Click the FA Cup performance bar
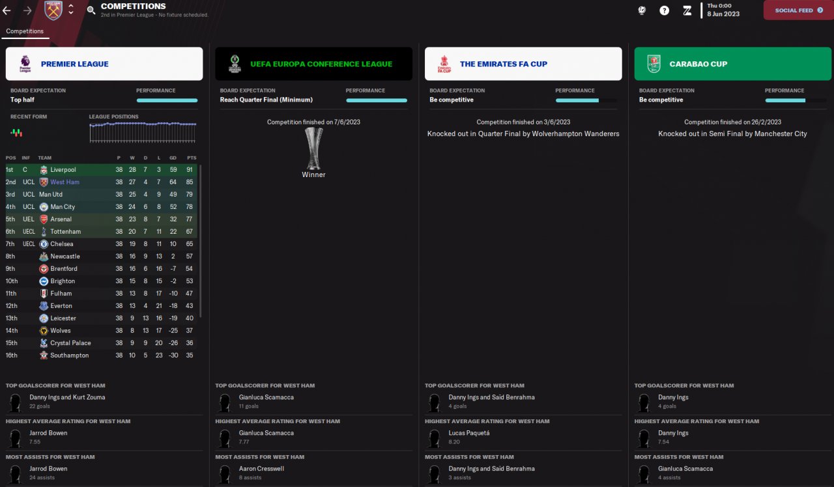 tap(586, 100)
